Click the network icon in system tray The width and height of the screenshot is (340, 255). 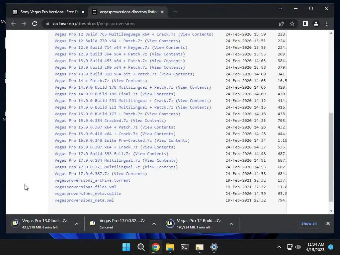[x=290, y=247]
